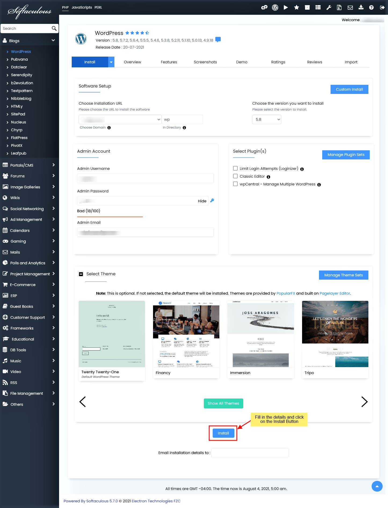Click the demos play icon
Image resolution: width=388 pixels, height=508 pixels.
(286, 8)
